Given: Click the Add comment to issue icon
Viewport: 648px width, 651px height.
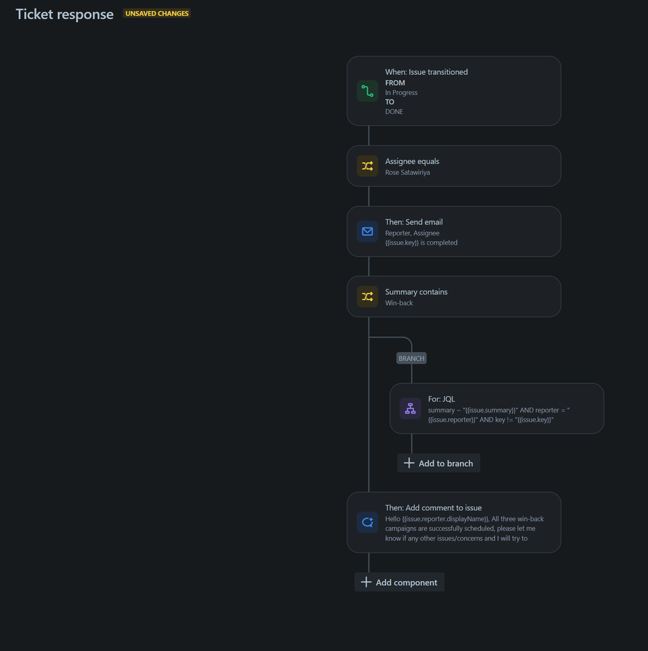Looking at the screenshot, I should [x=367, y=522].
